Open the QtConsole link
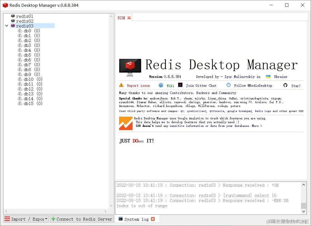 217,111
